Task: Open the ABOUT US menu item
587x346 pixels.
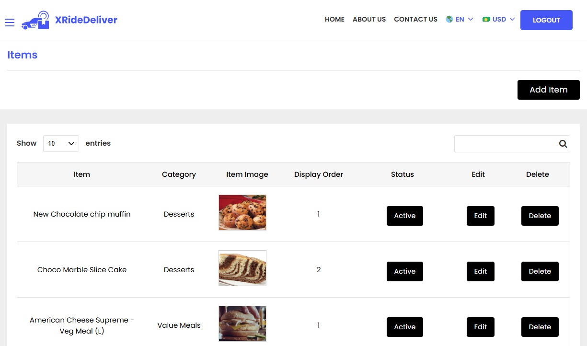Action: (x=369, y=19)
